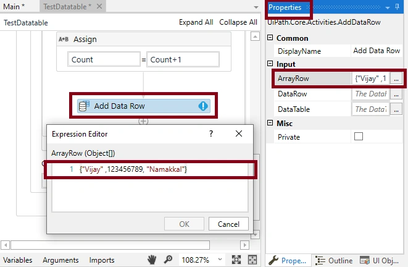Screen dimensions: 408x267
Task: Click the DataRow value field
Action: point(370,94)
